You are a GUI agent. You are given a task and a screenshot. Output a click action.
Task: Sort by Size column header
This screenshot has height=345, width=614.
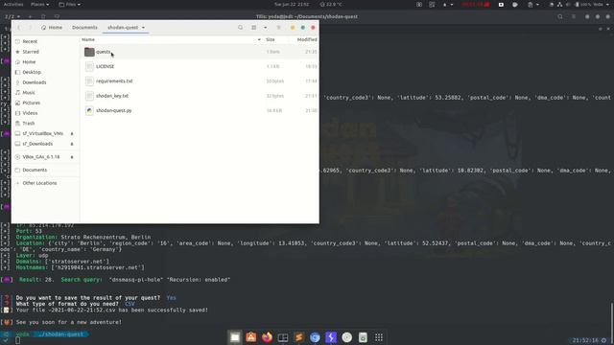coord(271,39)
